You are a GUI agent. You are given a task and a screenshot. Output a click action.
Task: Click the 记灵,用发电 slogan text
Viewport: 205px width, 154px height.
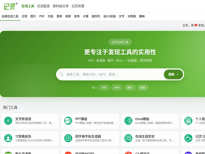coord(194,25)
